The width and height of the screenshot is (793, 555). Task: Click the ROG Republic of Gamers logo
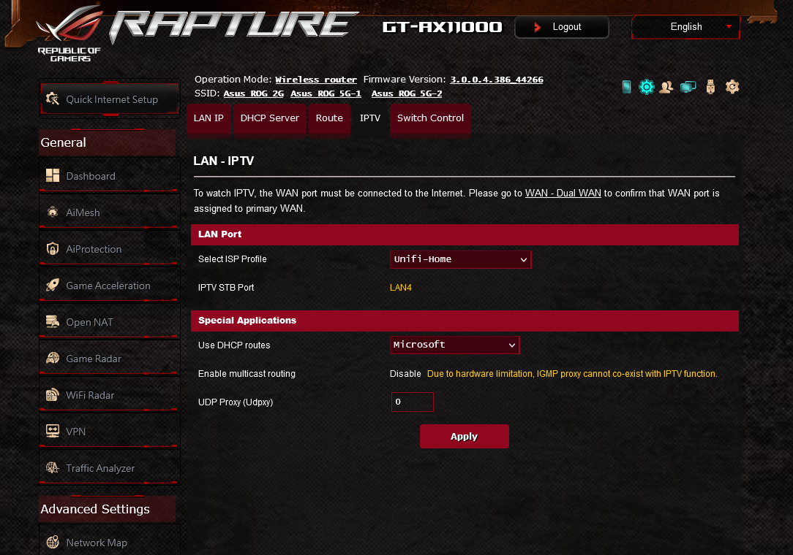coord(69,34)
